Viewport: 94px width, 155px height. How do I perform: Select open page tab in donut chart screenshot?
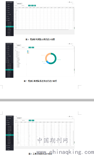click(19, 45)
